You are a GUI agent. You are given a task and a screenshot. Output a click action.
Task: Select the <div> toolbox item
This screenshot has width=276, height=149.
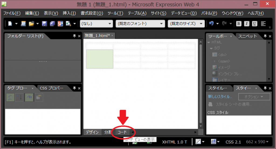[x=220, y=55]
